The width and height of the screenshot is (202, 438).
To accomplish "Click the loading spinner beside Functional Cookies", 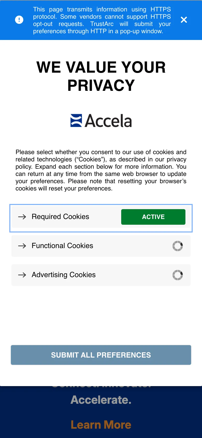I will click(178, 246).
